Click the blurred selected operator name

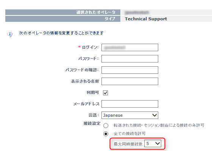137,12
